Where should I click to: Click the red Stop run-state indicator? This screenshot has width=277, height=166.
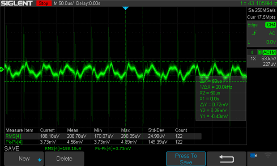pos(44,3)
